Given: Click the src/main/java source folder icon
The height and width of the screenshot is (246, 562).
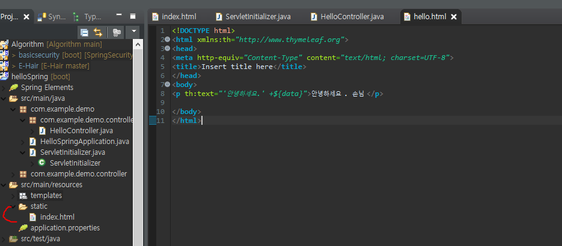Looking at the screenshot, I should tap(14, 98).
